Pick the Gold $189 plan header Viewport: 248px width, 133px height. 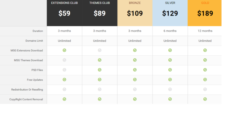coord(205,13)
